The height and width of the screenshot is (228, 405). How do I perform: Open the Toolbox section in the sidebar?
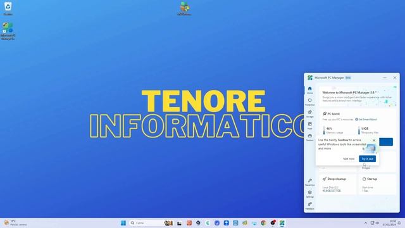pyautogui.click(x=309, y=137)
